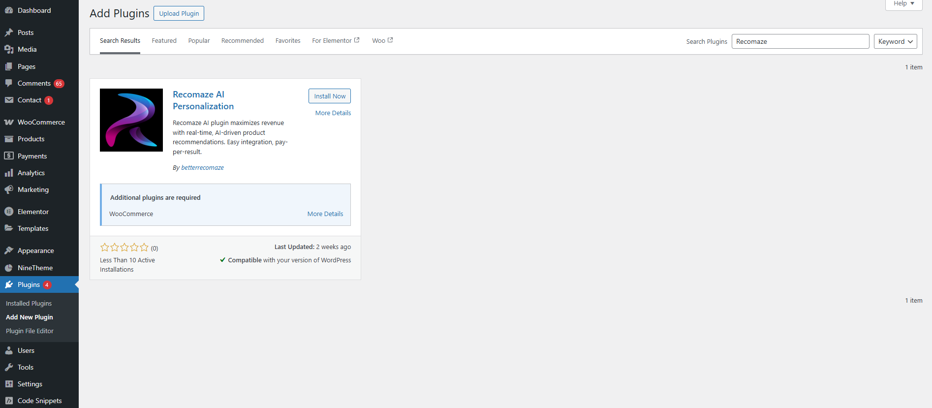
Task: Click the Code Snippets icon
Action: tap(9, 401)
